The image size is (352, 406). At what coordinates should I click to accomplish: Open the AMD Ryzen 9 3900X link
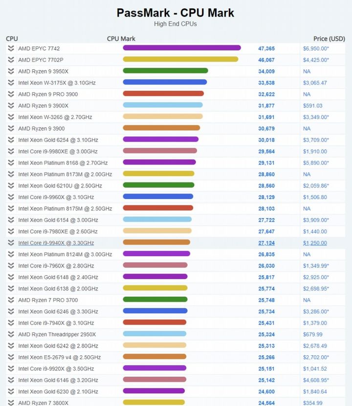44,105
